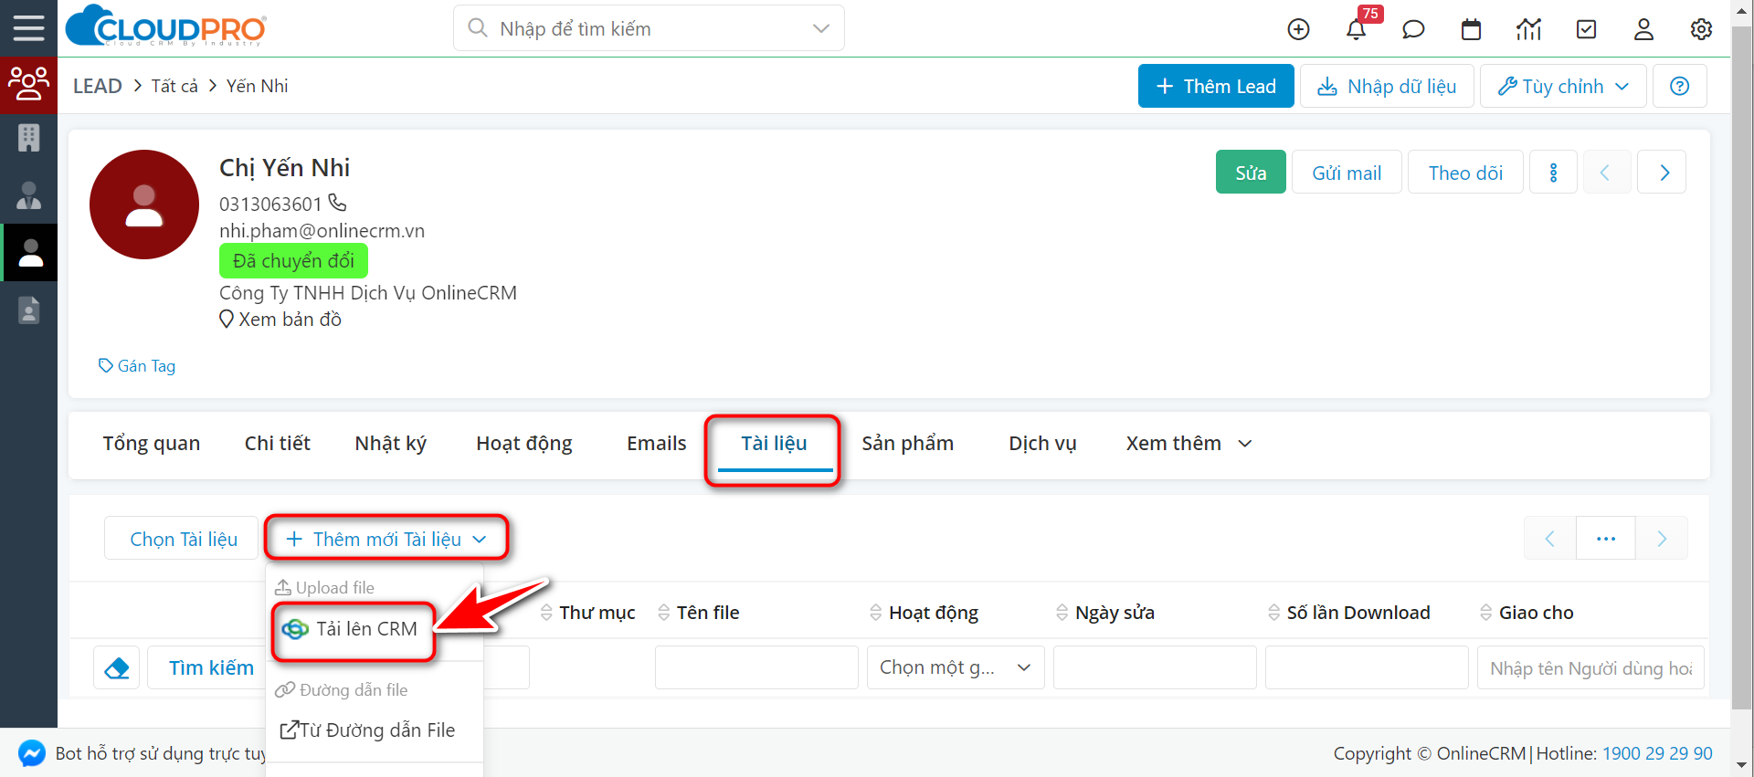Viewport: 1754px width, 777px height.
Task: Click the phone call icon beside 0313063601
Action: [337, 203]
